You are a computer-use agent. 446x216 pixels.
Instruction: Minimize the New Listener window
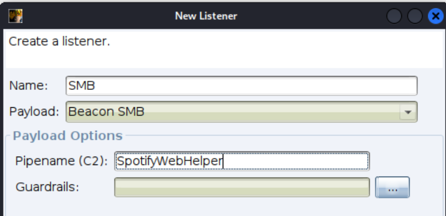pos(395,16)
